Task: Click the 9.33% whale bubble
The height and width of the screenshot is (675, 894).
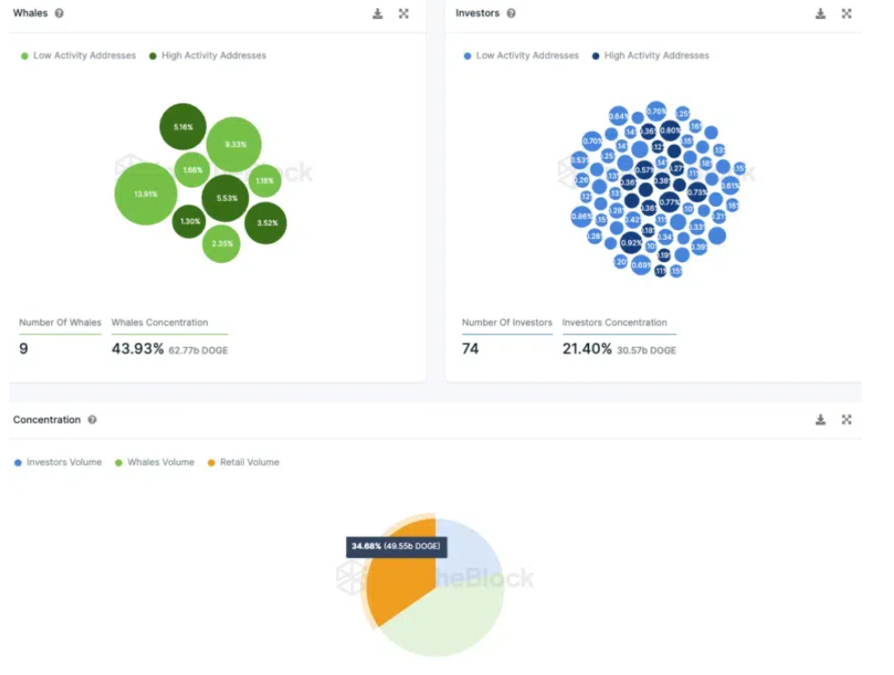Action: [234, 145]
